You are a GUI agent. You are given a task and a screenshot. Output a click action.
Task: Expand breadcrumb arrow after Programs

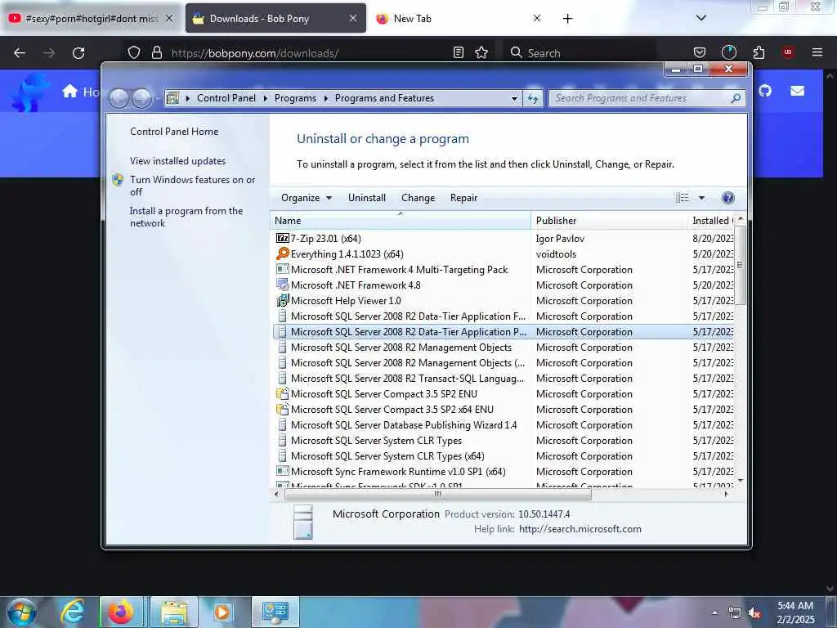[x=325, y=98]
